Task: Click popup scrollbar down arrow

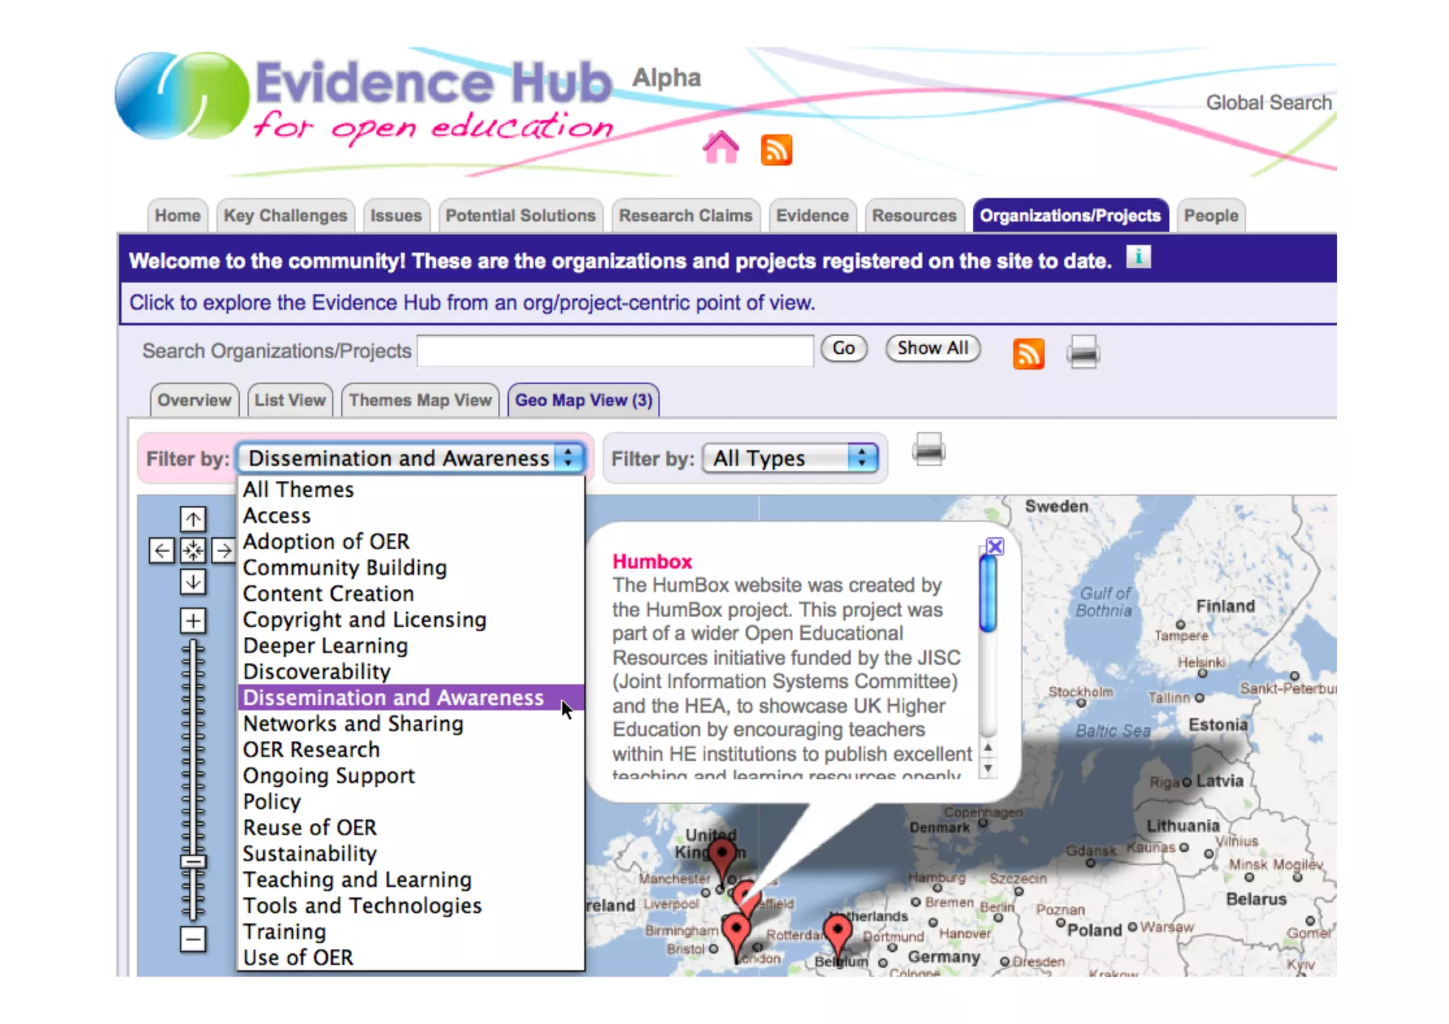Action: pos(988,769)
